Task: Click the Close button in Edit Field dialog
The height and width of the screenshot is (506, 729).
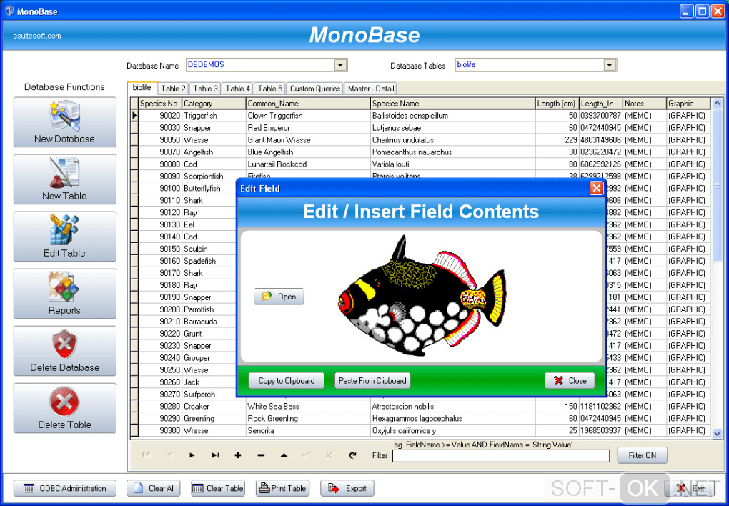Action: [570, 380]
